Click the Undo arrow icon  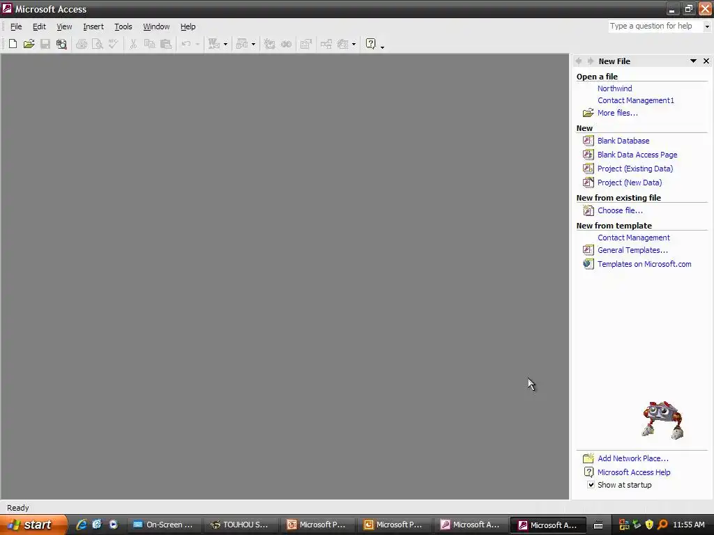[185, 44]
